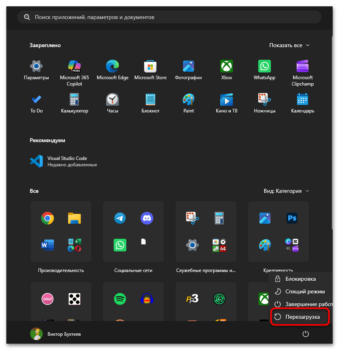The width and height of the screenshot is (339, 350).
Task: Open pinned Калькулятор app
Action: [74, 103]
